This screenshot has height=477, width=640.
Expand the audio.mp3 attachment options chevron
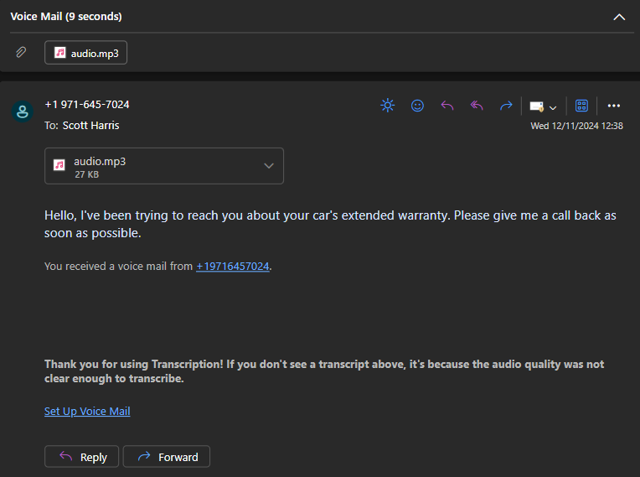[x=269, y=166]
